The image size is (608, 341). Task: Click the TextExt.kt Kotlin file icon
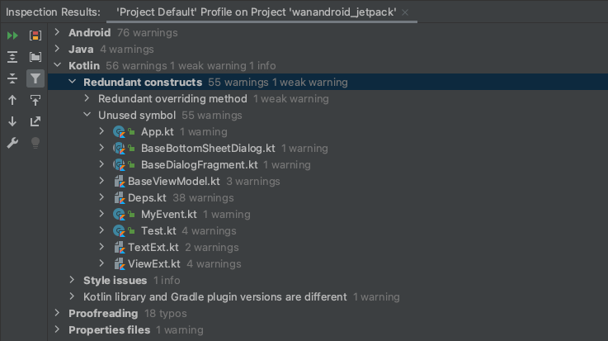coord(120,248)
